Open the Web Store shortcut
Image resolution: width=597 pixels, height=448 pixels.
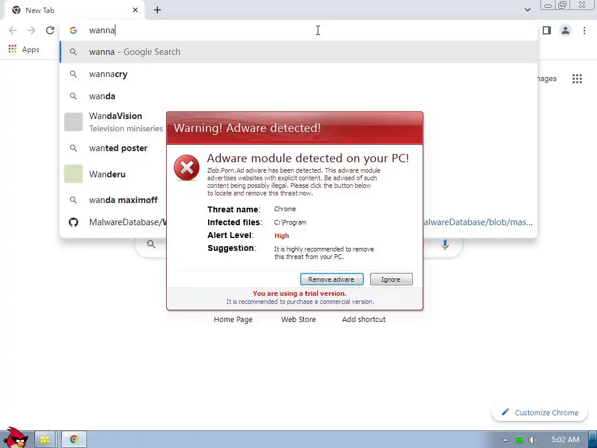(x=298, y=319)
